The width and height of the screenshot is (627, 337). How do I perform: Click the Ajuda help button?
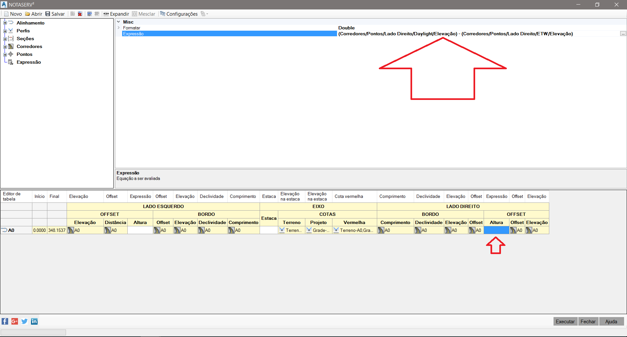(x=611, y=322)
